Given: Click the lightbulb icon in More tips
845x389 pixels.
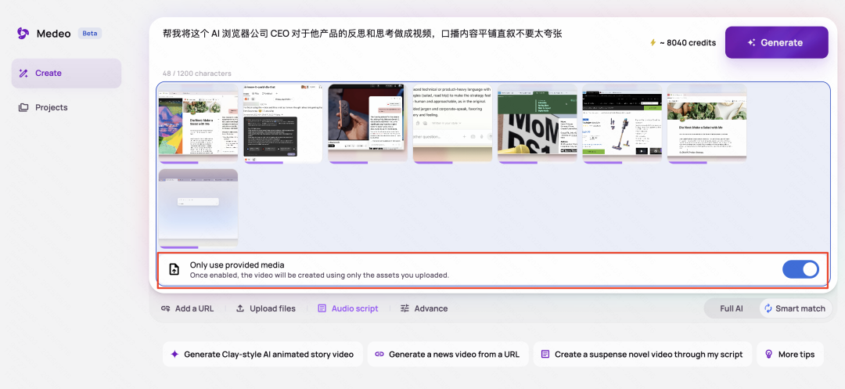Looking at the screenshot, I should coord(769,354).
